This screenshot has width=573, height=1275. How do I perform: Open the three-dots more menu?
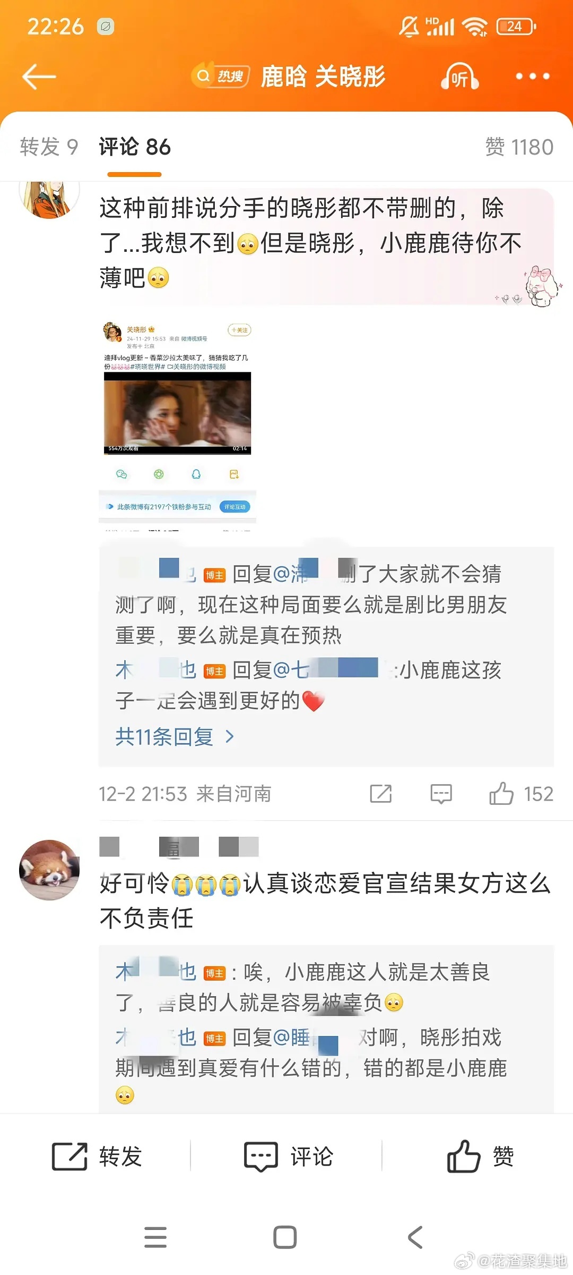pyautogui.click(x=533, y=77)
